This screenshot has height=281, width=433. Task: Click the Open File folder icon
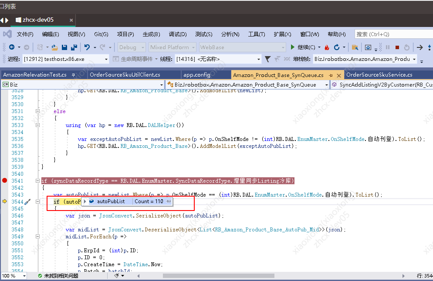click(x=55, y=47)
